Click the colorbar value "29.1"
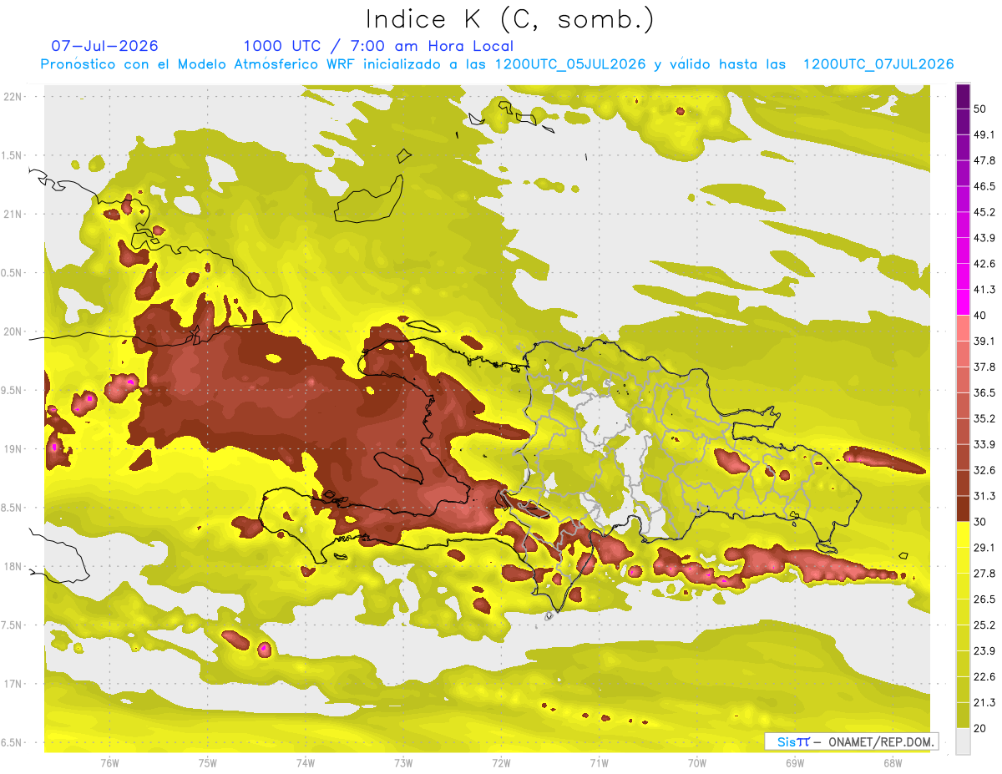The image size is (1002, 774). click(x=984, y=548)
